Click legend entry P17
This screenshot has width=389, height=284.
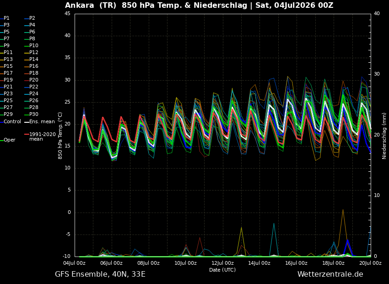click(x=6, y=73)
